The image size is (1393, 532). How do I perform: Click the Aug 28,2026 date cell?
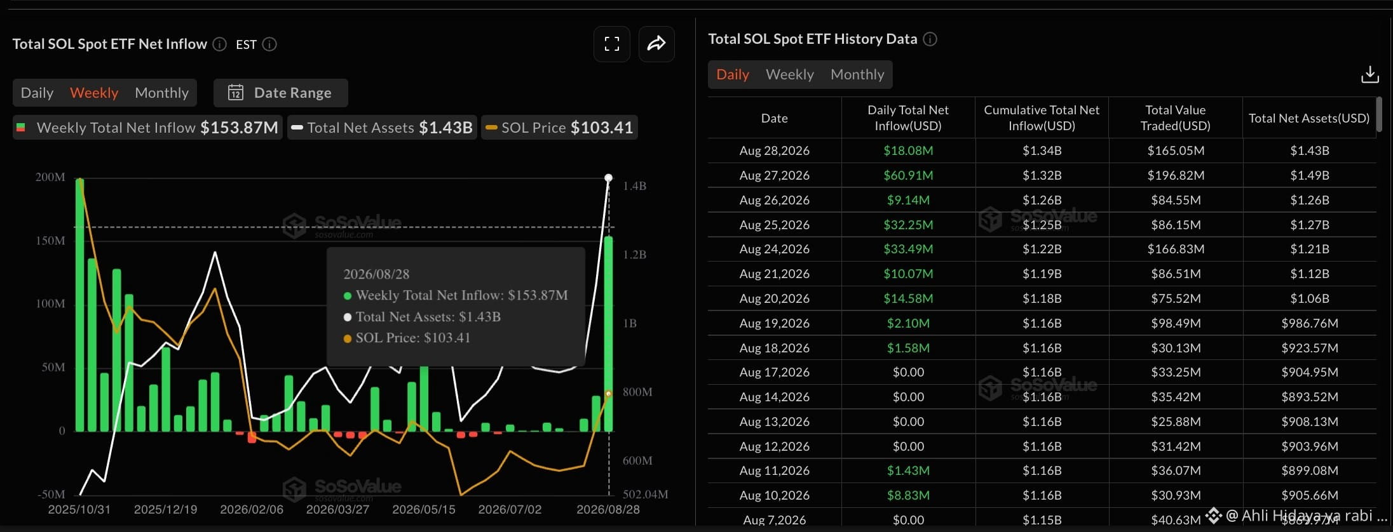coord(775,150)
